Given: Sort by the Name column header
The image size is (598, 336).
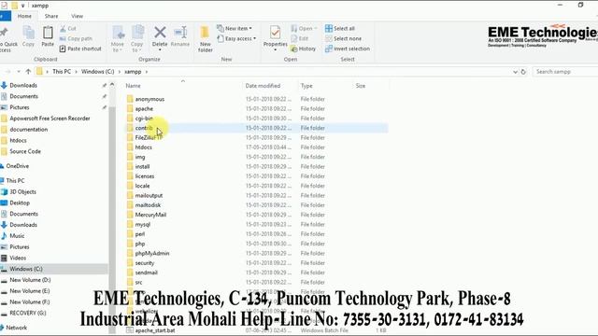Looking at the screenshot, I should point(133,86).
